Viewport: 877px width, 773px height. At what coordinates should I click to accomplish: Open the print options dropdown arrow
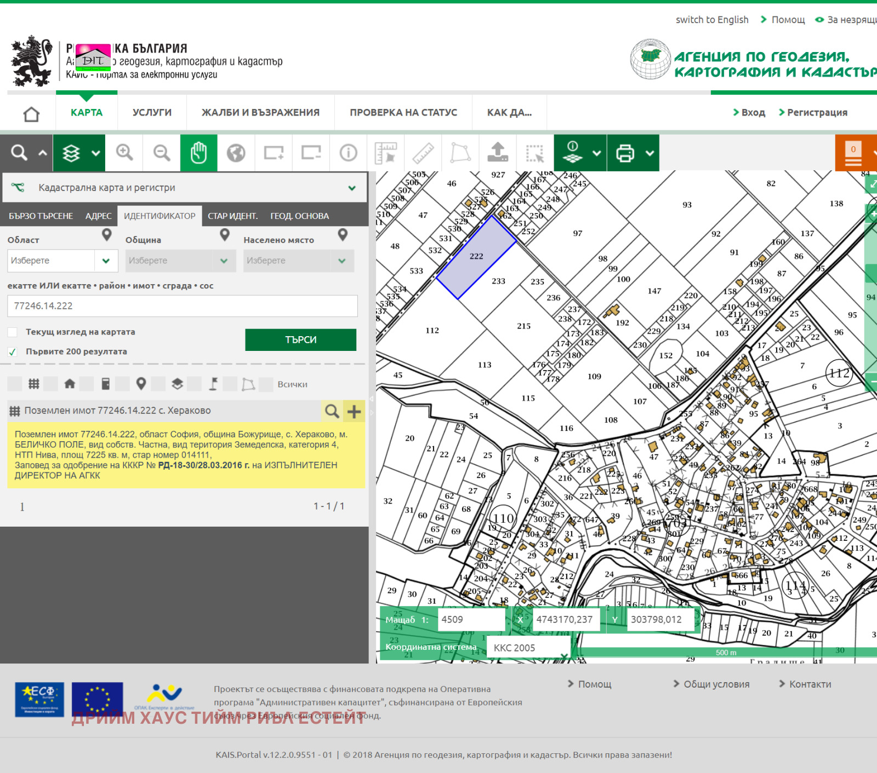tap(650, 153)
